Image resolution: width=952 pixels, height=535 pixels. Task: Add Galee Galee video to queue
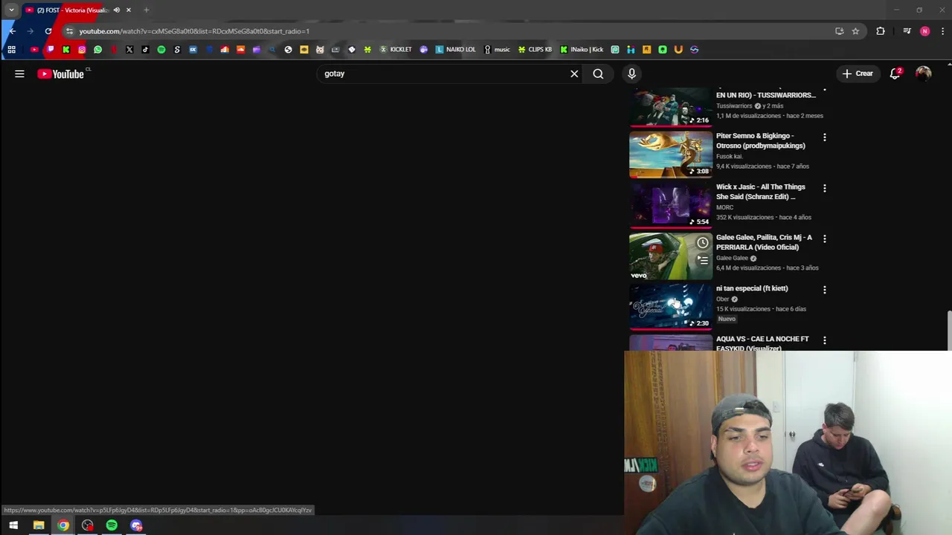pyautogui.click(x=702, y=260)
